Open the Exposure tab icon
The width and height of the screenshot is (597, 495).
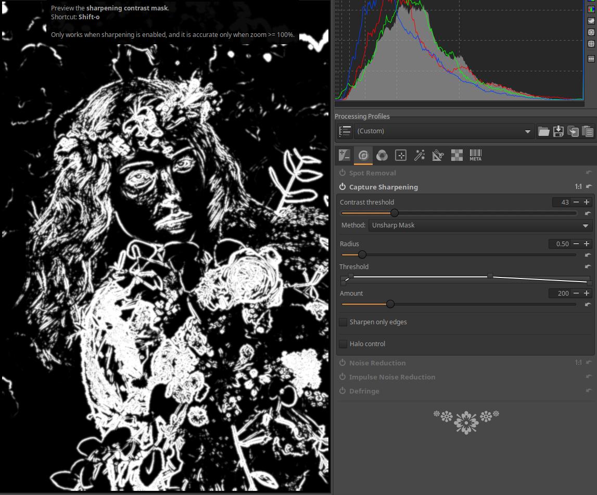(x=344, y=155)
